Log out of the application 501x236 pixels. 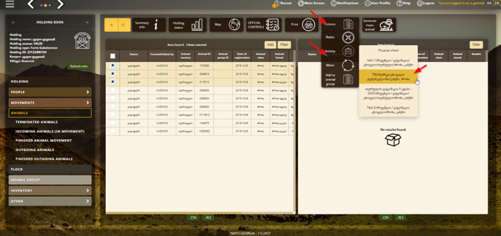pos(426,3)
